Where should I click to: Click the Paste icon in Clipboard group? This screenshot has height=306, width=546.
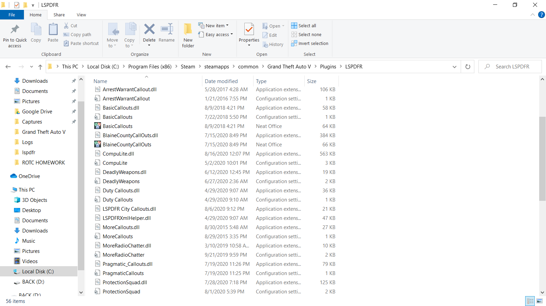click(53, 30)
